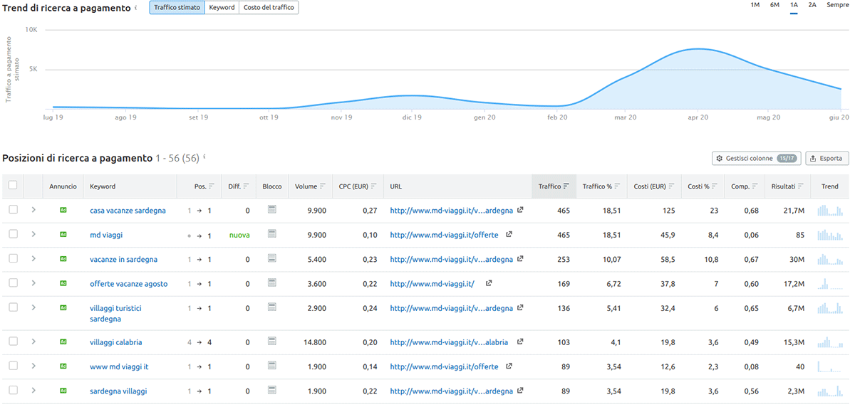Viewport: 855px width, 407px height.
Task: Switch chart to Costo del traffico tab
Action: (269, 8)
